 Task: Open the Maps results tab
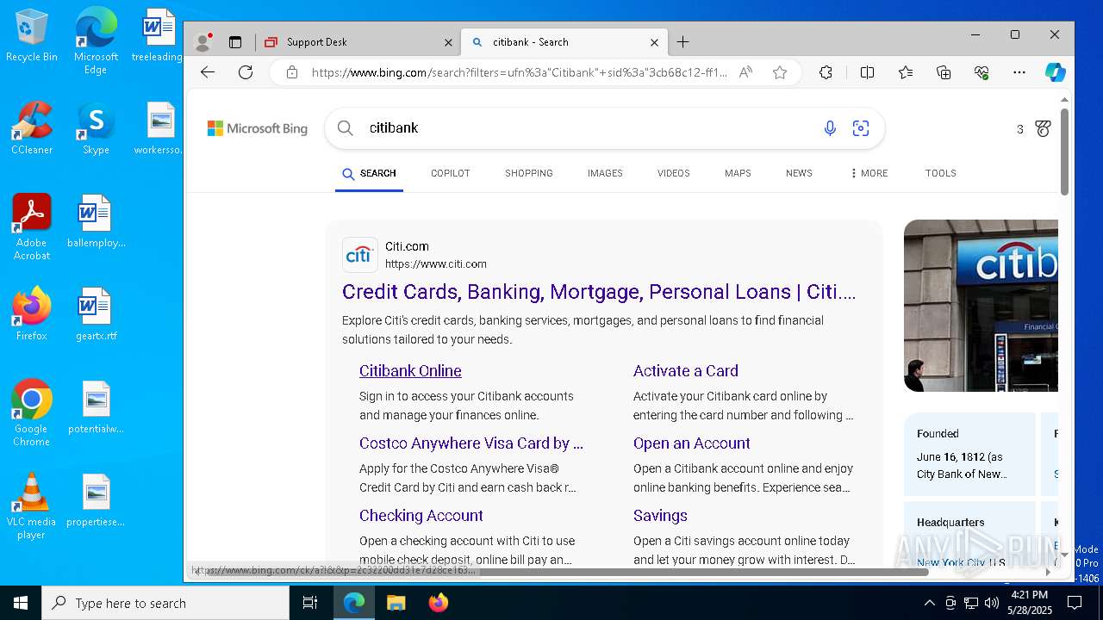tap(738, 173)
